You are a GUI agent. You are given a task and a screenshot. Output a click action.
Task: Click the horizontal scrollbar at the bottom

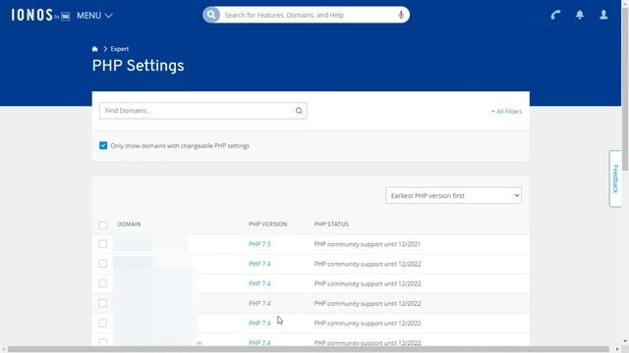click(308, 349)
